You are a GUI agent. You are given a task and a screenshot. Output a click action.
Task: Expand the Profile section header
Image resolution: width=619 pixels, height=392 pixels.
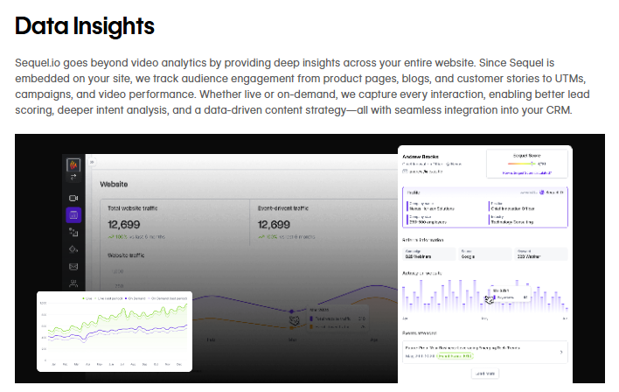click(415, 191)
